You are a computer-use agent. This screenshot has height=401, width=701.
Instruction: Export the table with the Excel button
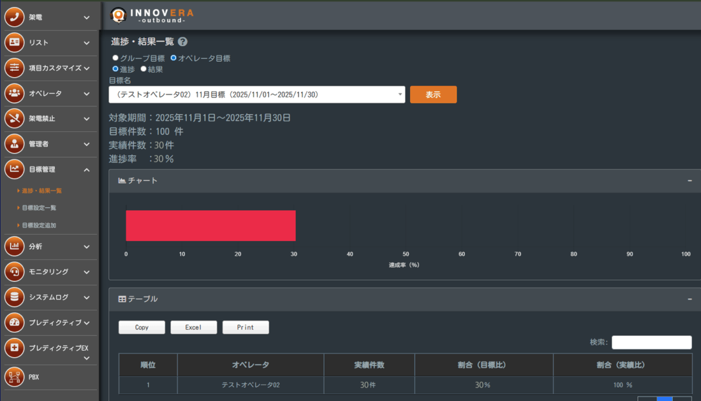tap(193, 327)
